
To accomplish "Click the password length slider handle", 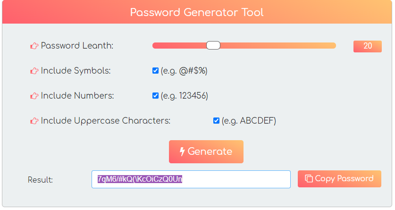I will click(x=213, y=46).
